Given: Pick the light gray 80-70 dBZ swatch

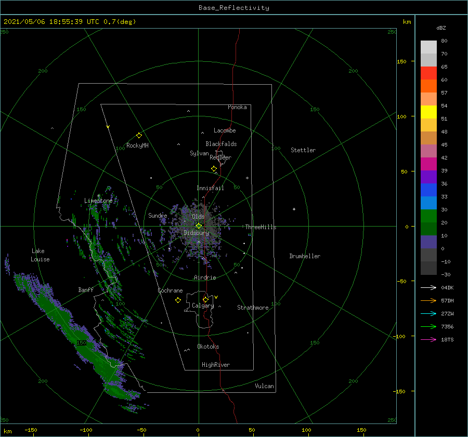Looking at the screenshot, I should [428, 47].
